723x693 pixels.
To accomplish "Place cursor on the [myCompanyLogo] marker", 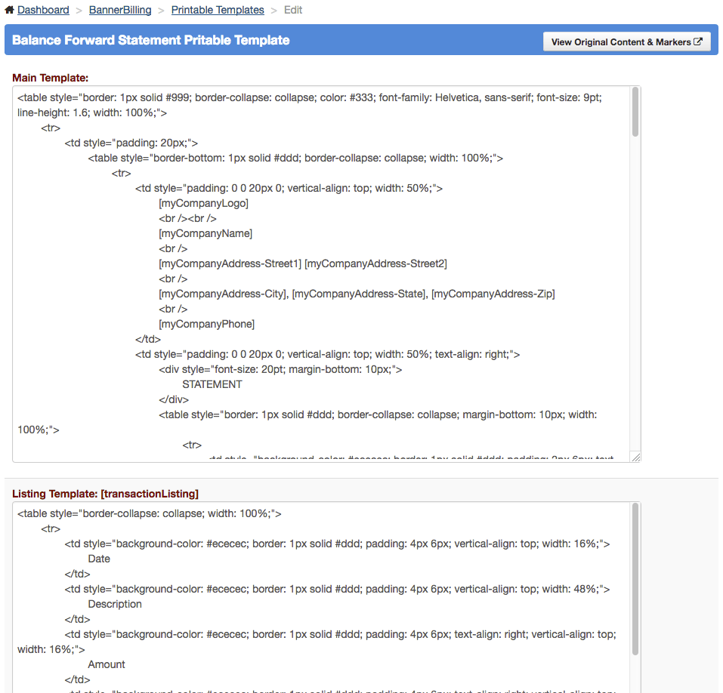I will (x=203, y=203).
